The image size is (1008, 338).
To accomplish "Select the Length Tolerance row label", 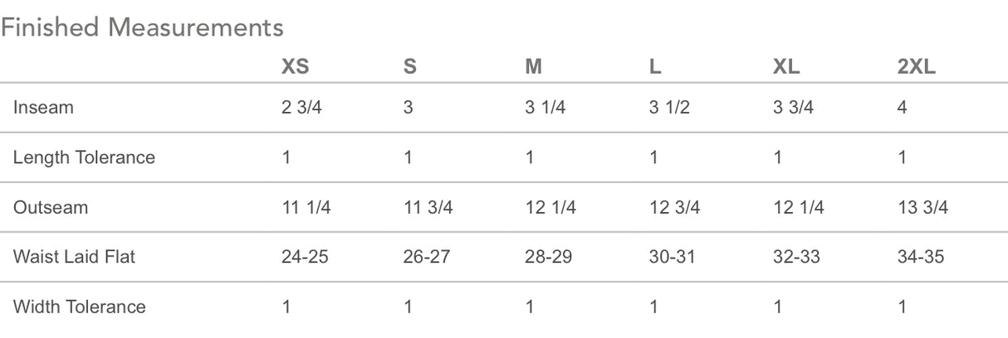I will tap(84, 157).
